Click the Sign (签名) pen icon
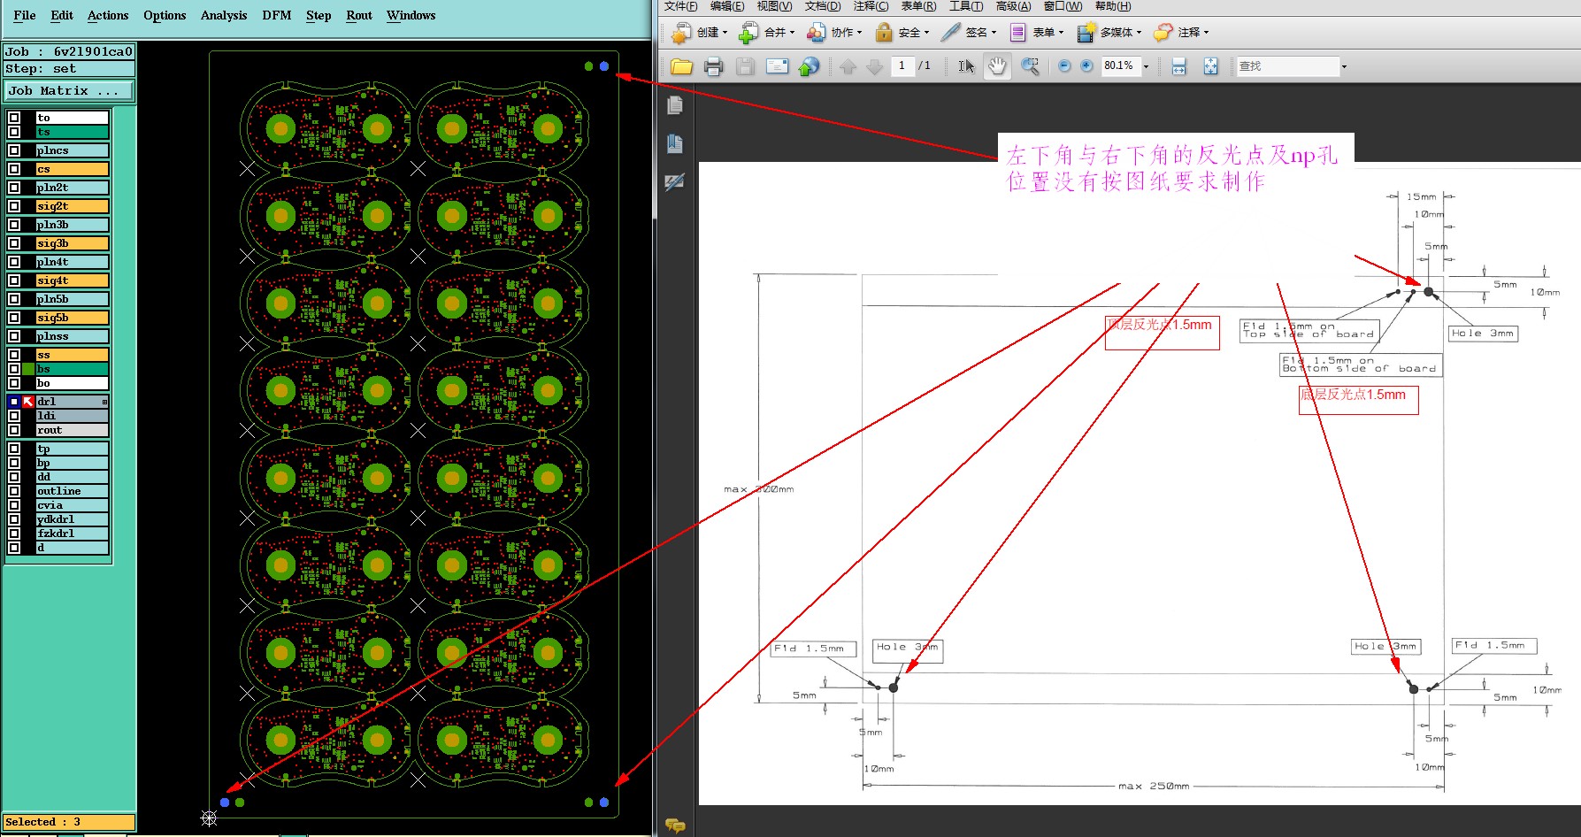Image resolution: width=1581 pixels, height=837 pixels. point(950,33)
